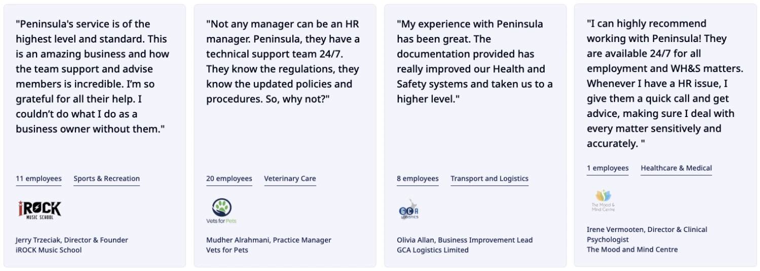This screenshot has width=760, height=271.
Task: Click the 11 employees label
Action: pyautogui.click(x=39, y=179)
